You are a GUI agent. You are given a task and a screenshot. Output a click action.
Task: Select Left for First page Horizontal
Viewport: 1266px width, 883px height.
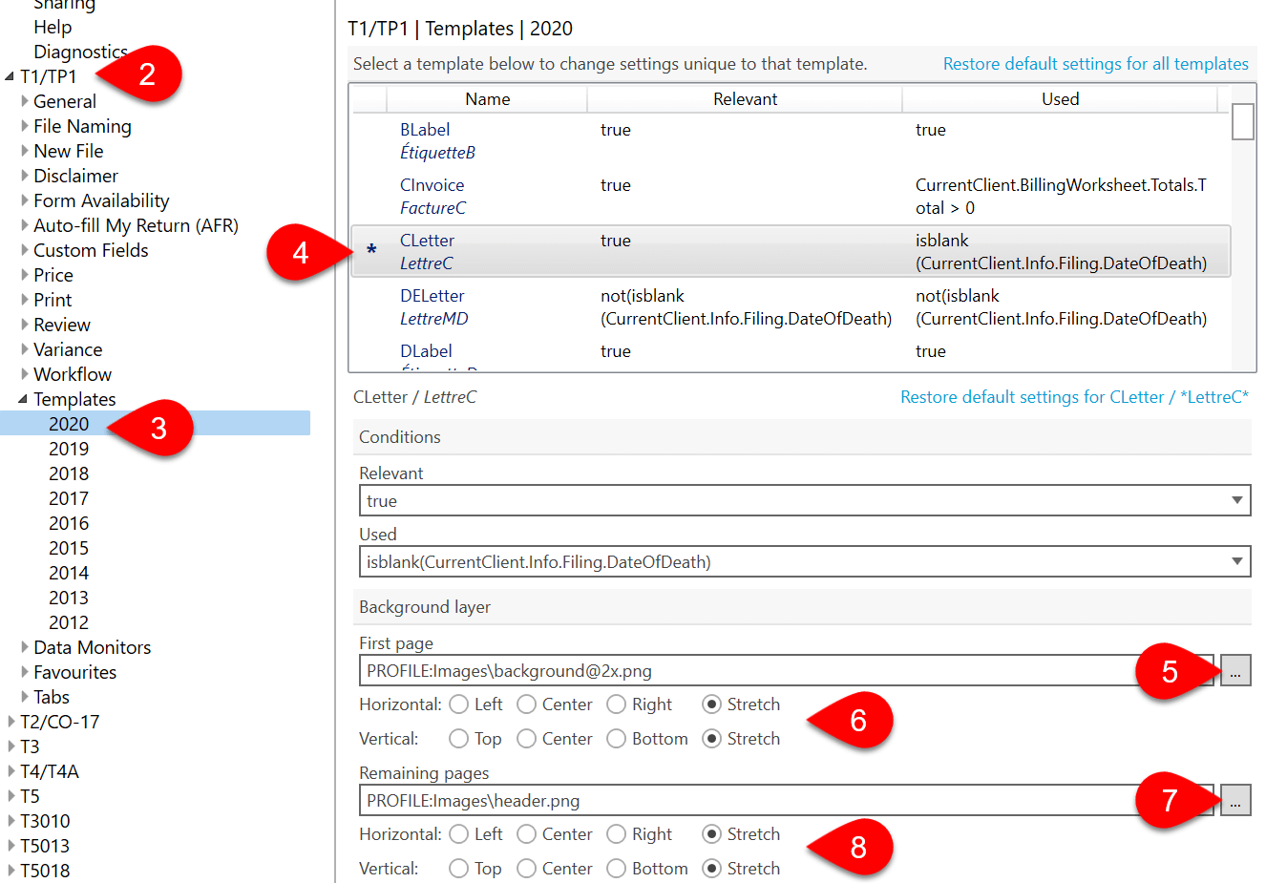coord(459,704)
